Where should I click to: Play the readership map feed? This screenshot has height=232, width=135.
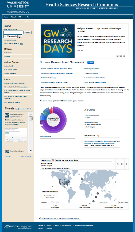point(122,164)
